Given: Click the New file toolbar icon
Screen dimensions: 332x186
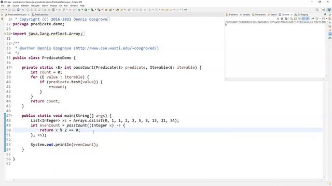Looking at the screenshot, I should 3,10.
